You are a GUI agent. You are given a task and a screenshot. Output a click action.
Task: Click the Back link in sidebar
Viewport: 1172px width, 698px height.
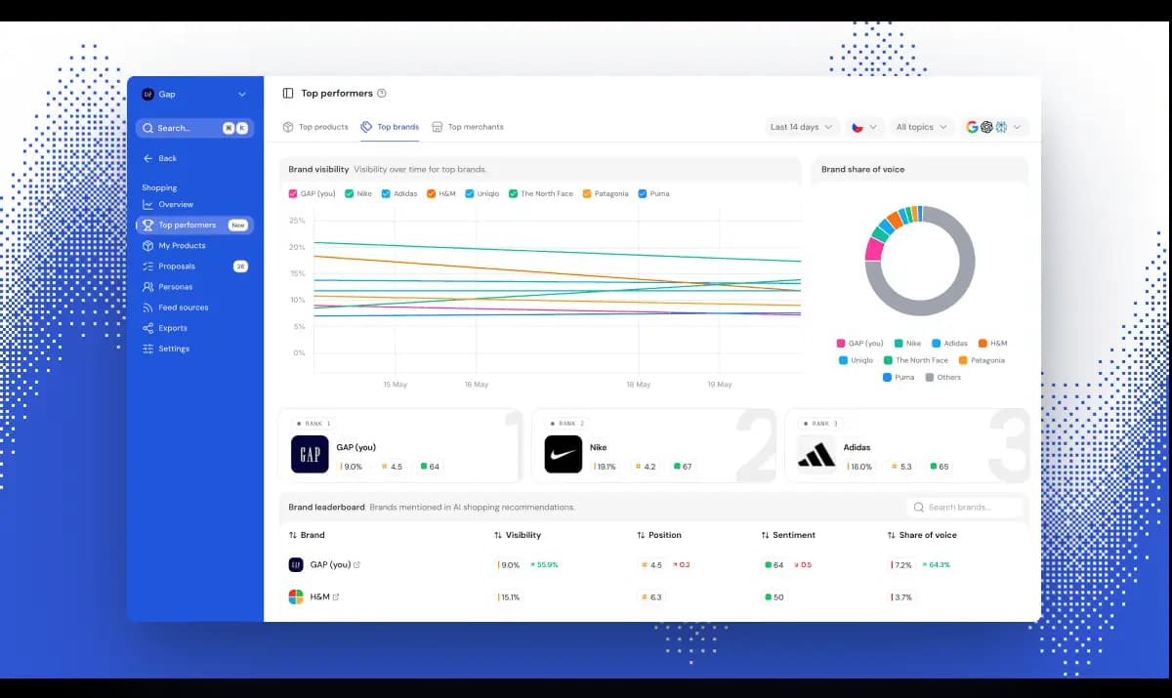160,158
